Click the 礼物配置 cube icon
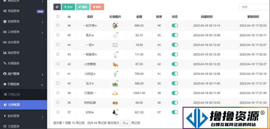270x129 pixels. [5, 105]
